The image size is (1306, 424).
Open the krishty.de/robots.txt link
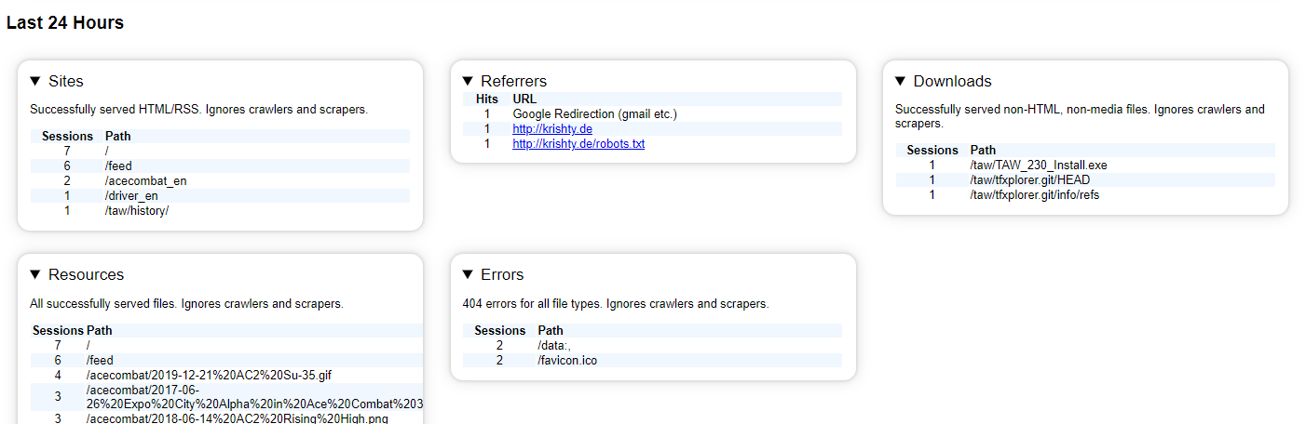[578, 144]
